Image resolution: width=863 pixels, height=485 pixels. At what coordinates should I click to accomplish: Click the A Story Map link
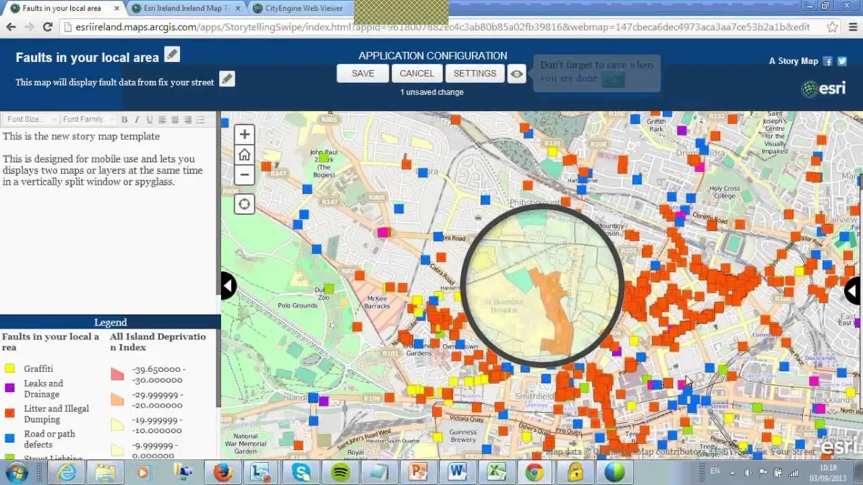point(794,61)
